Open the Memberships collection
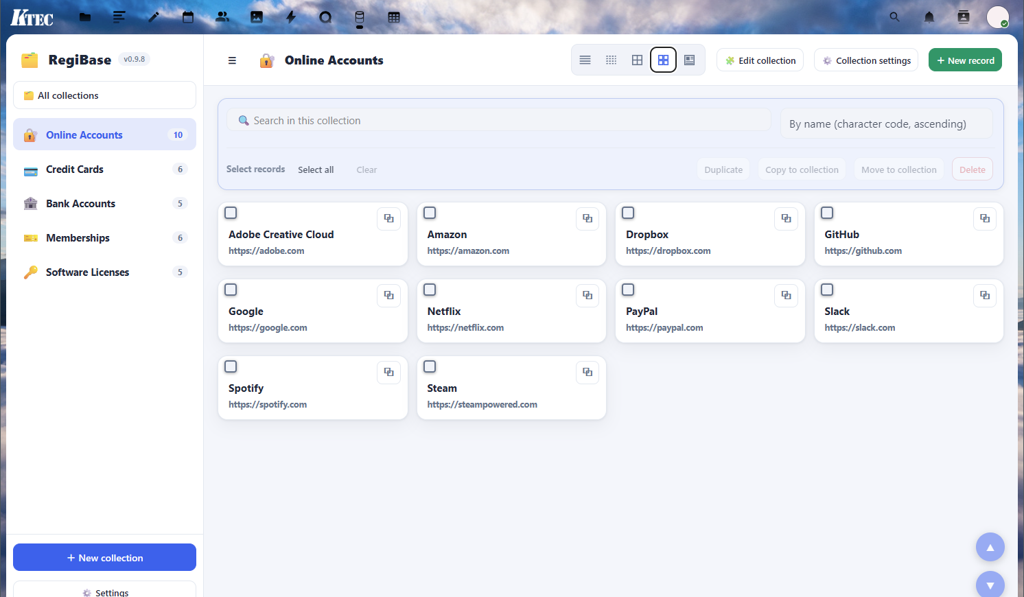Image resolution: width=1024 pixels, height=597 pixels. pyautogui.click(x=104, y=237)
